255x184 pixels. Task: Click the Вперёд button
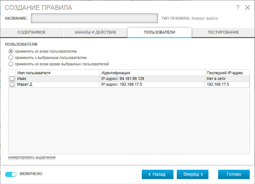[193, 174]
